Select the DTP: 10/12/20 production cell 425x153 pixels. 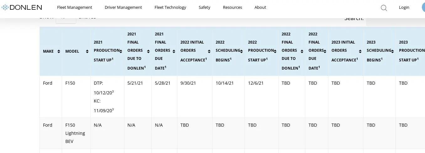click(x=107, y=97)
